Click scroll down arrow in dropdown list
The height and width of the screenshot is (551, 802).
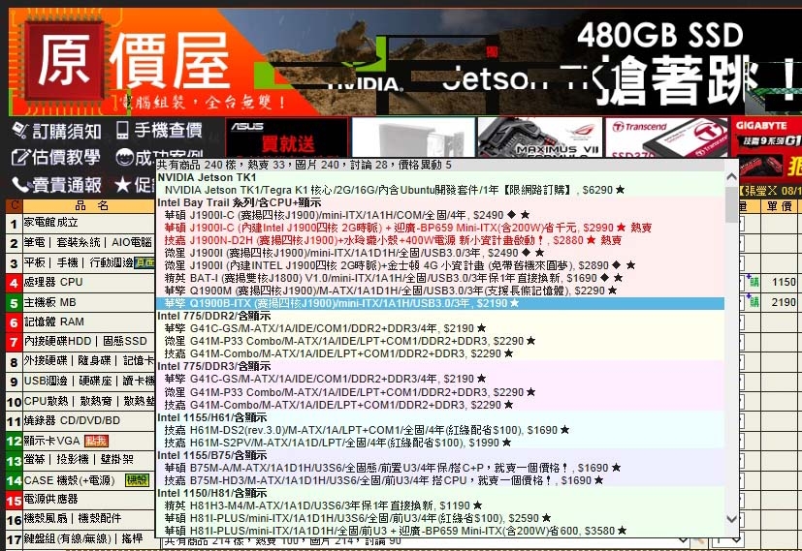point(731,519)
